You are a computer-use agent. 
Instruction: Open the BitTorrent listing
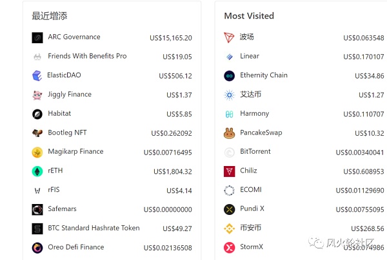coord(255,151)
